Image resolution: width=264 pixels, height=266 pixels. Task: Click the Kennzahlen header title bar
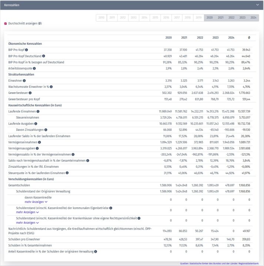[x=111, y=5]
